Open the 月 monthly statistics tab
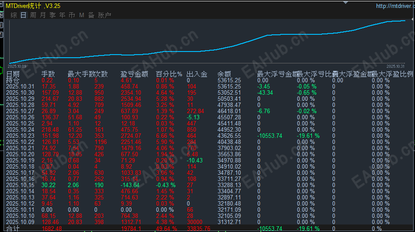The height and width of the screenshot is (232, 415). click(43, 15)
